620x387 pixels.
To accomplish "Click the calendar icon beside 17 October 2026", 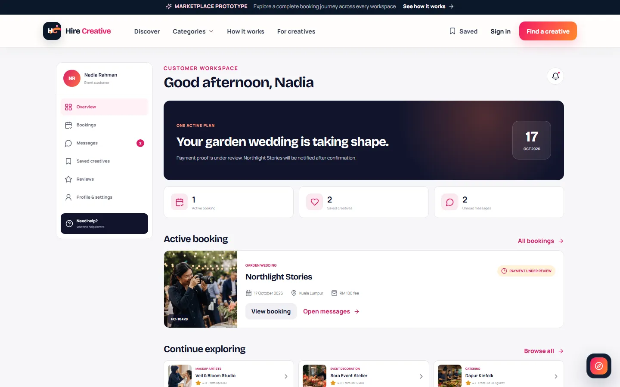I will coord(248,293).
